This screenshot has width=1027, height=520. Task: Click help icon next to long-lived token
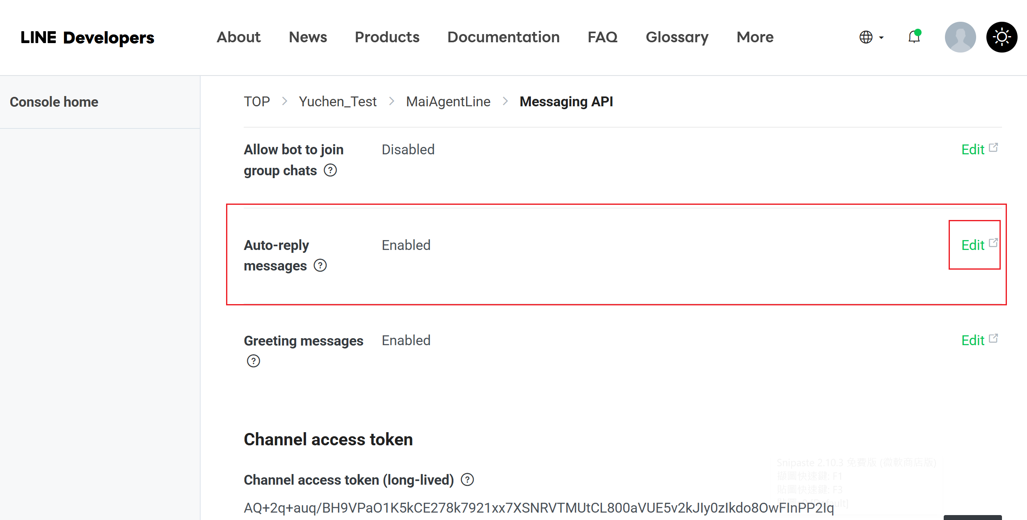point(467,479)
